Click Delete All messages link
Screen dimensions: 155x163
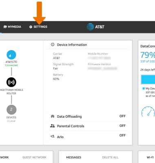point(110,157)
